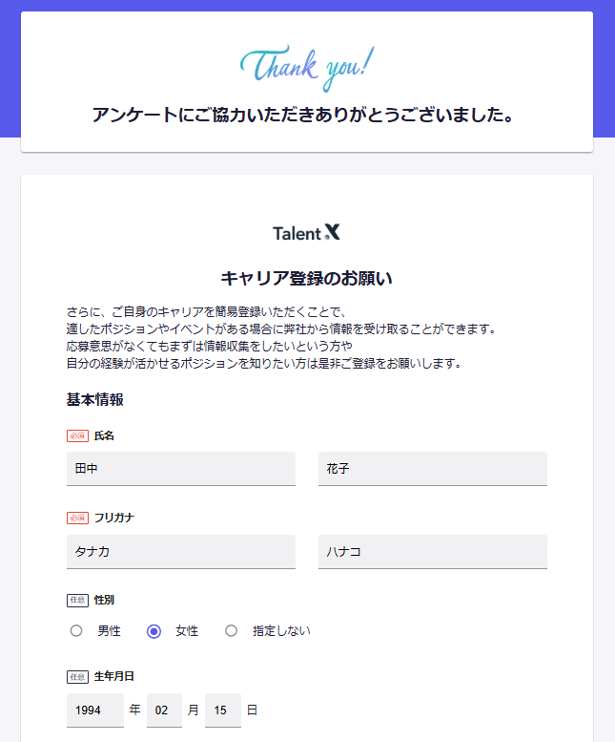Screen dimensions: 615x742
Task: Click the birth year field showing 1994
Action: [x=94, y=710]
